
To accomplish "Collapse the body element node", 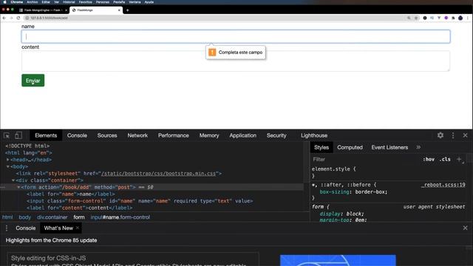I will (x=8, y=166).
